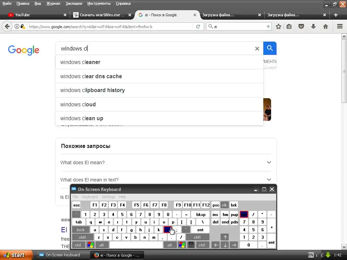Click left Windows logo key on keyboard
Viewport: 347px width, 260px height.
pos(90,245)
